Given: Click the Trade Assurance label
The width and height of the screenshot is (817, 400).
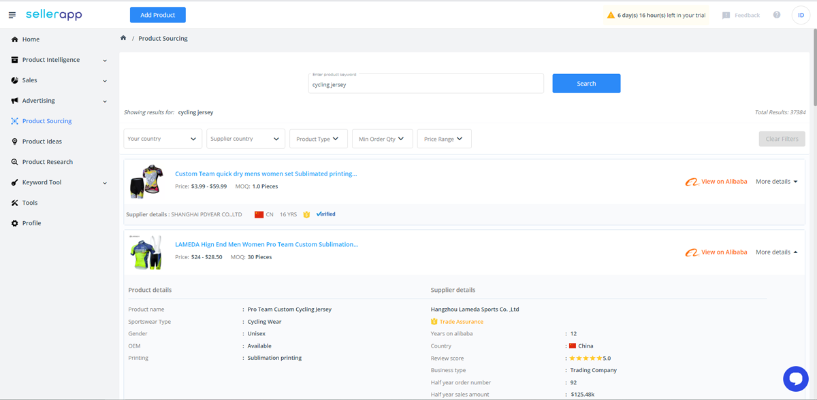Looking at the screenshot, I should pyautogui.click(x=462, y=322).
